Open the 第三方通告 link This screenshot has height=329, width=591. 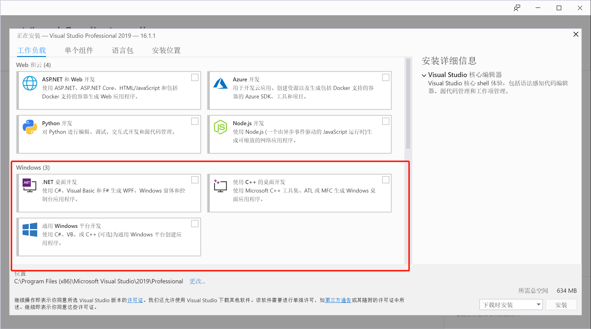338,300
